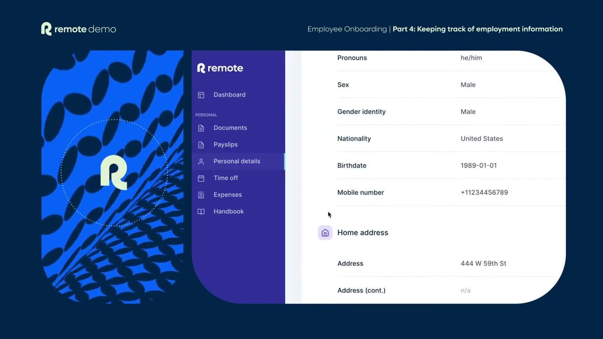603x339 pixels.
Task: Click the Home address section heading
Action: (x=363, y=233)
